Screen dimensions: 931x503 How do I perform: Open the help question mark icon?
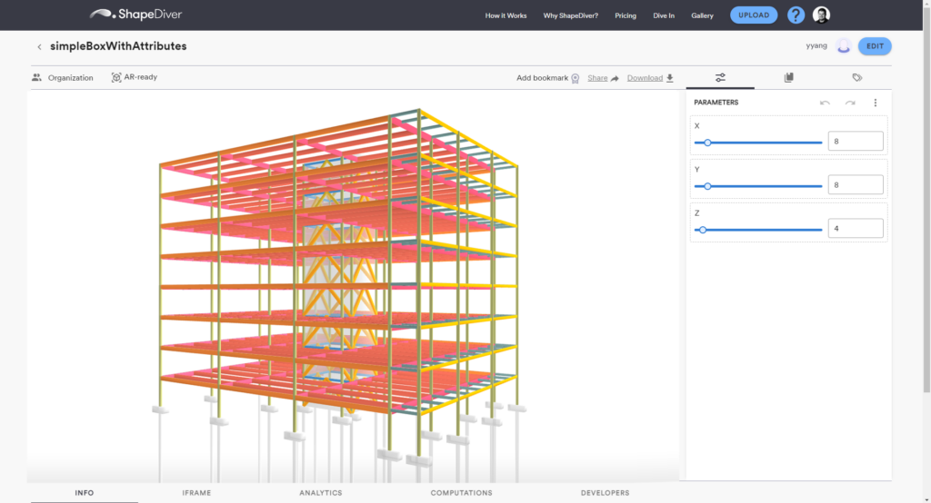[796, 15]
